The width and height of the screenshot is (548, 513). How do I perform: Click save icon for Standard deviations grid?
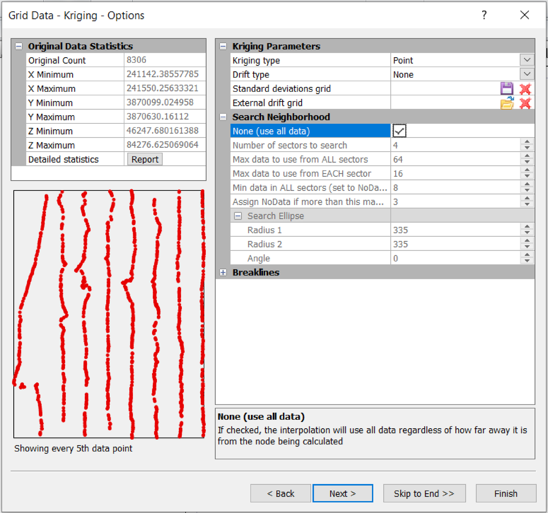[x=506, y=89]
